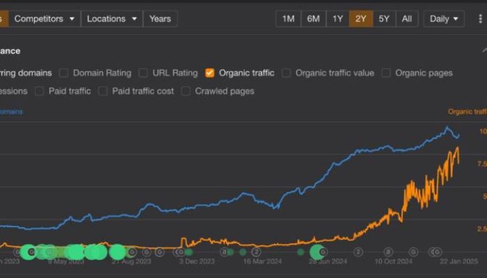The width and height of the screenshot is (487, 278).
Task: Enable the URL Rating checkbox
Action: click(x=144, y=73)
